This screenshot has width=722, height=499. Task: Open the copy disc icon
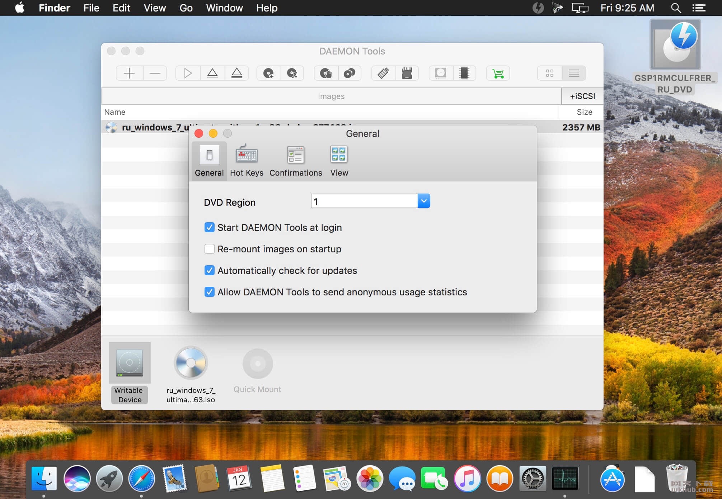(350, 73)
